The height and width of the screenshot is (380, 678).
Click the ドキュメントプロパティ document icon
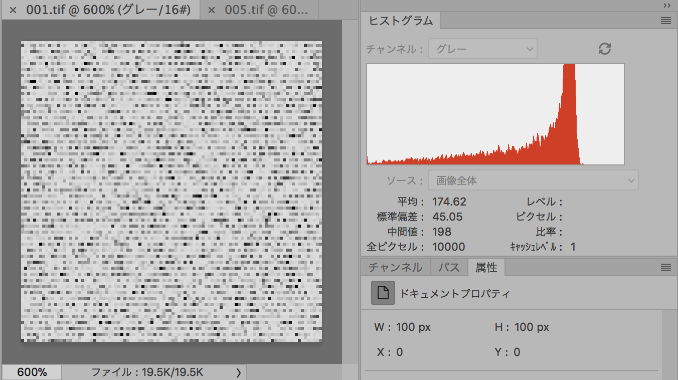click(383, 293)
